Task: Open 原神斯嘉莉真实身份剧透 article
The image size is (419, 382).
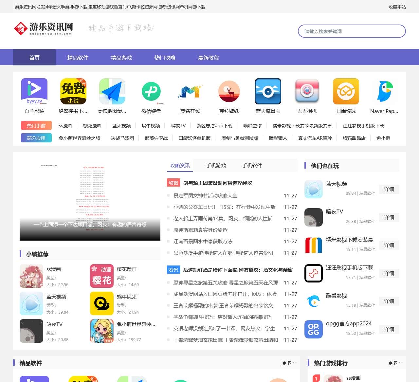Action: click(200, 230)
